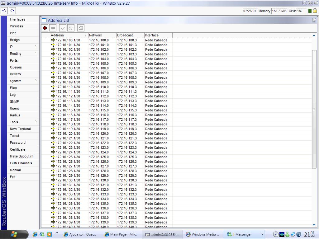Click the address icon for 172.16.110.1/30
319x239 pixels.
(x=53, y=87)
